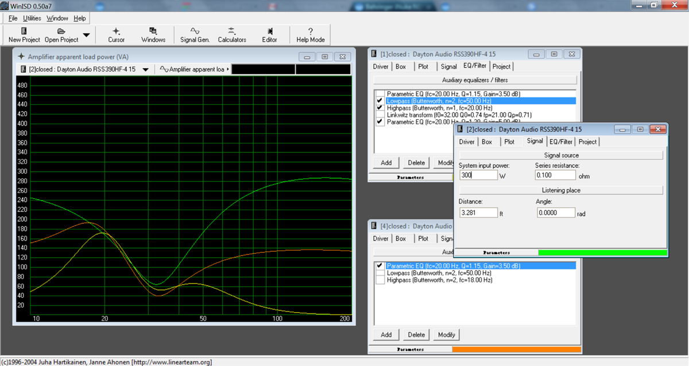
Task: Open the Window menu
Action: coord(57,18)
